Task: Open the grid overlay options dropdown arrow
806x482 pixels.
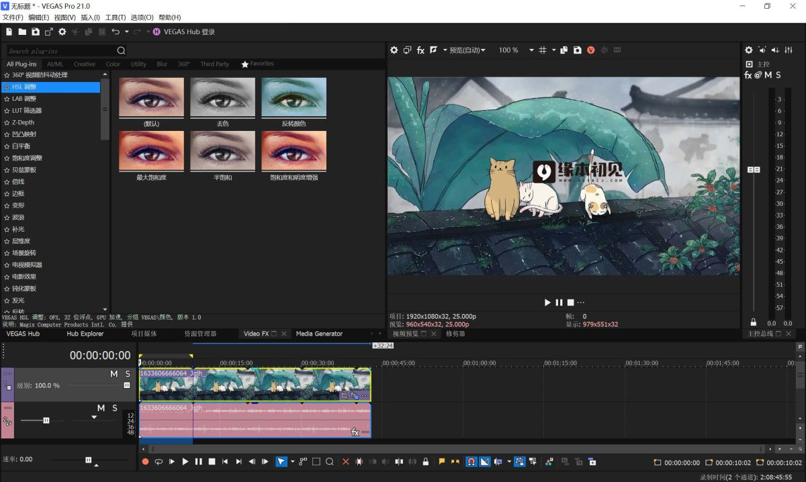Action: pyautogui.click(x=554, y=50)
